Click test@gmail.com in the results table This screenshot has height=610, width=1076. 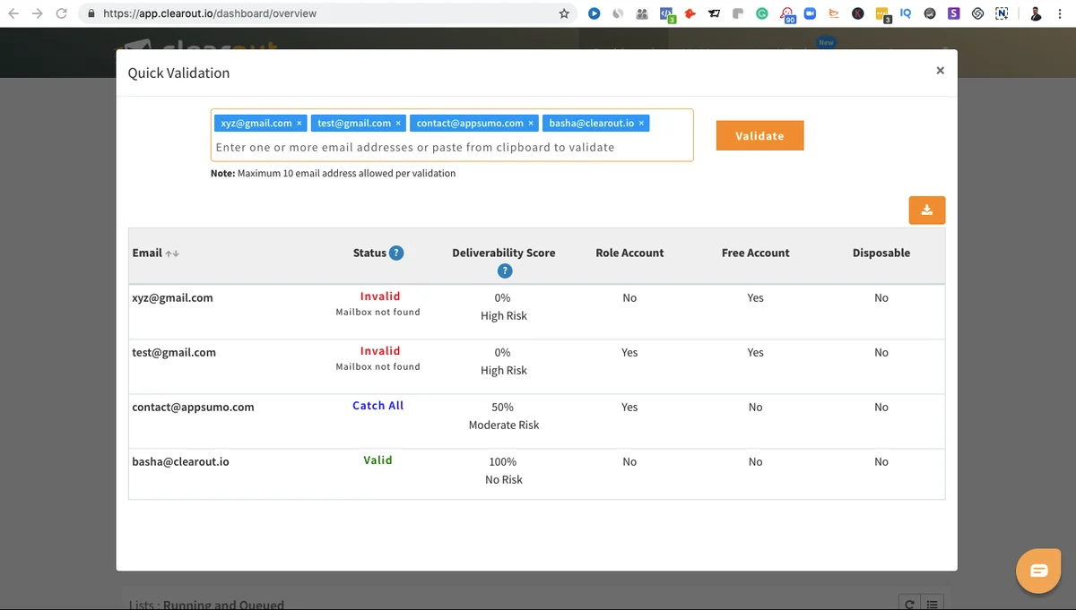(x=174, y=352)
